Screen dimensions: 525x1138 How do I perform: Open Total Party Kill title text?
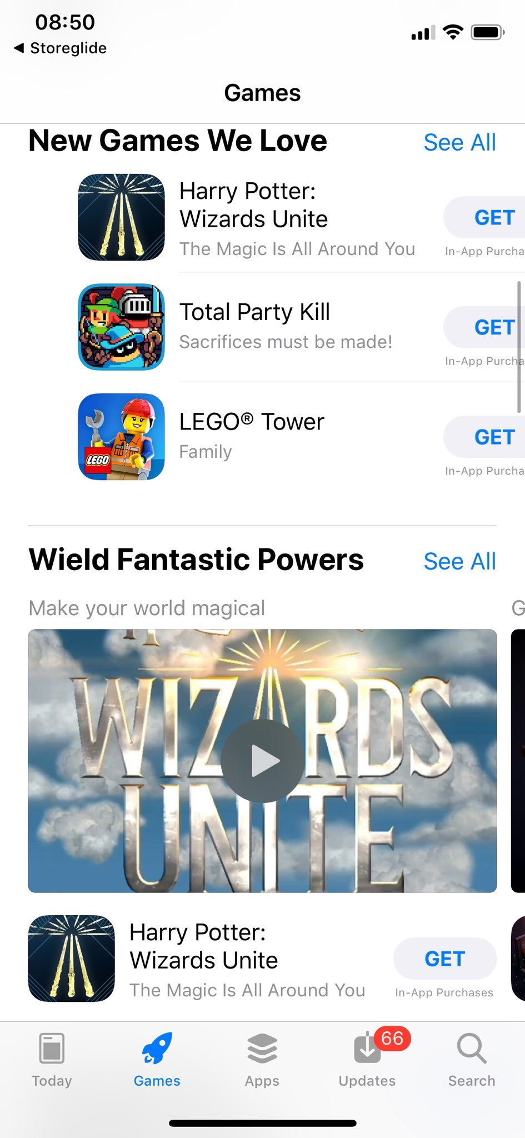click(254, 312)
